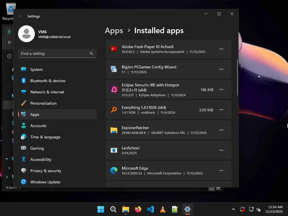This screenshot has width=288, height=216.
Task: Switch File Explorer to details view
Action: coord(211,188)
